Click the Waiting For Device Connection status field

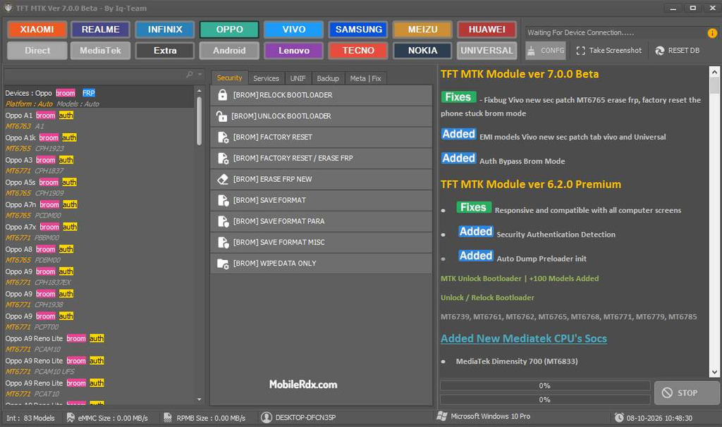616,32
